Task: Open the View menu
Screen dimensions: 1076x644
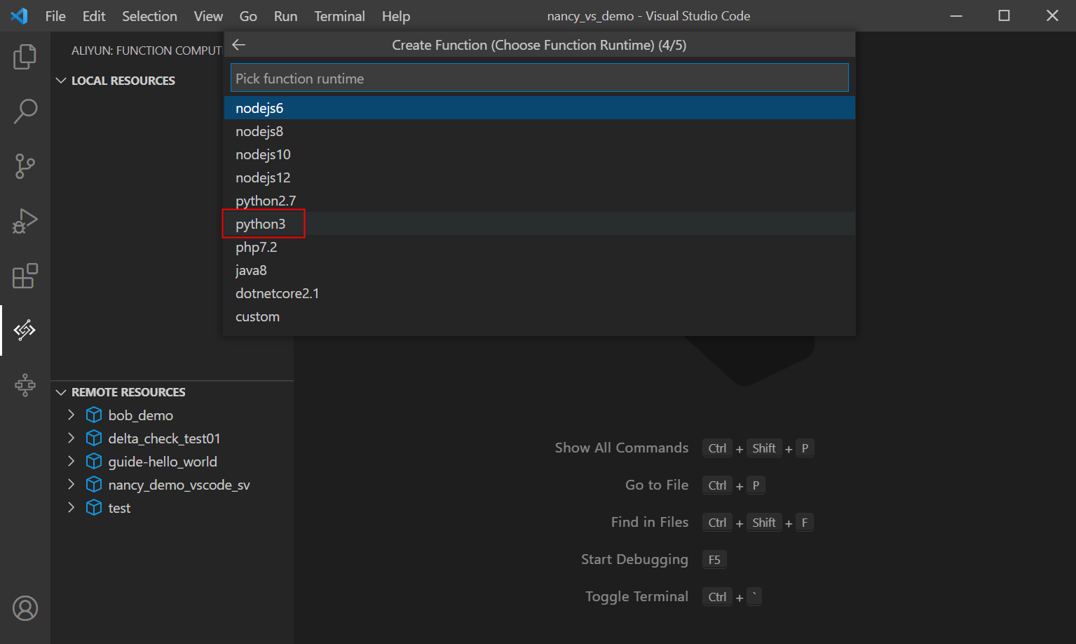Action: point(208,16)
